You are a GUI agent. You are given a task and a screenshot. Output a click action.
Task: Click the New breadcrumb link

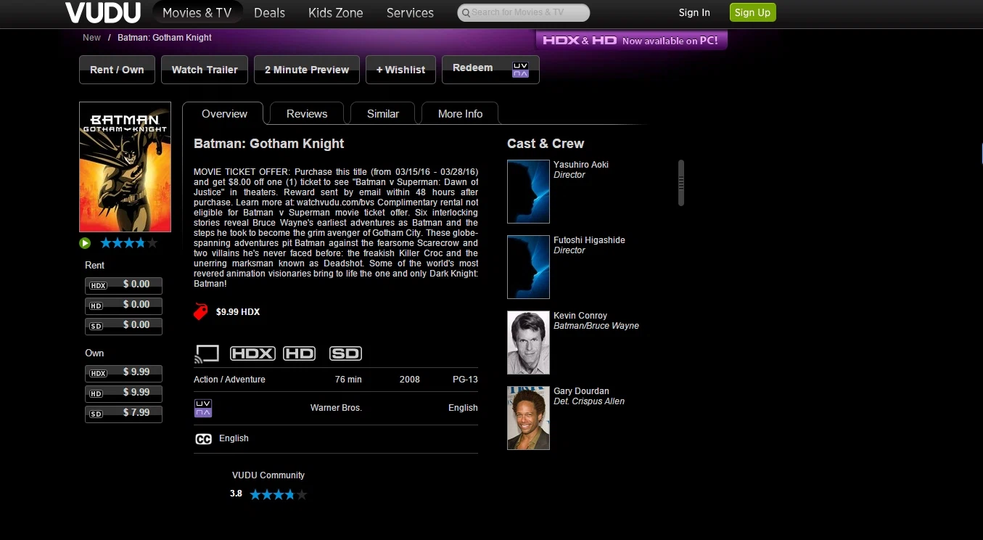92,38
